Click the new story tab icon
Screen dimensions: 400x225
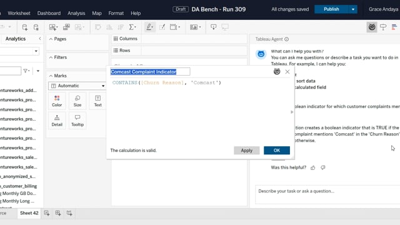[69, 213]
